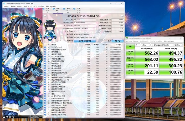Open the MB/s unit dropdown
The image size is (185, 121).
[x=178, y=45]
